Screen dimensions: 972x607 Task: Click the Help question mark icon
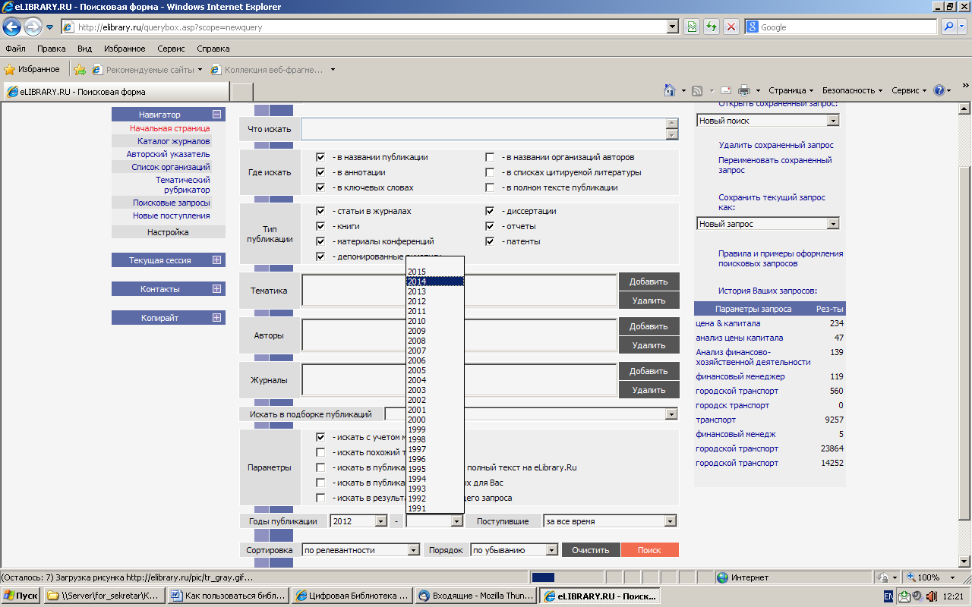[939, 90]
